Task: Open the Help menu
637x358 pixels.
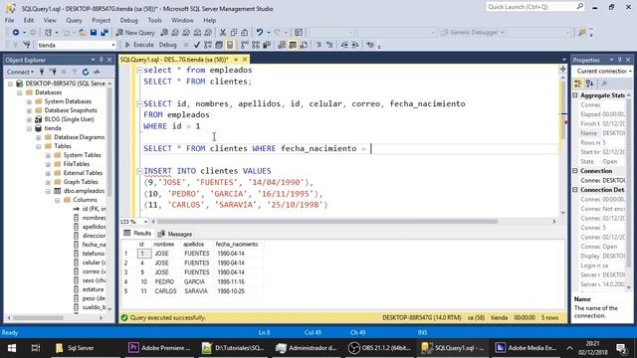Action: [x=210, y=20]
